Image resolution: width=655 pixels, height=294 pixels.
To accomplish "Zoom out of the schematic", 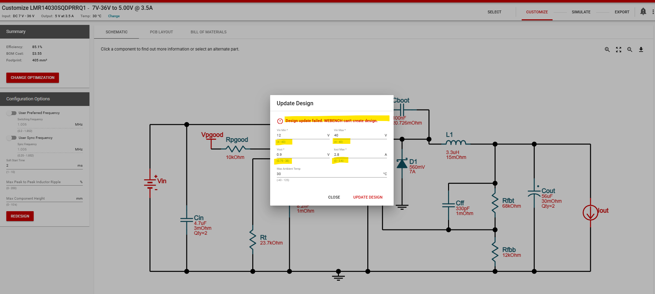I will coord(630,50).
